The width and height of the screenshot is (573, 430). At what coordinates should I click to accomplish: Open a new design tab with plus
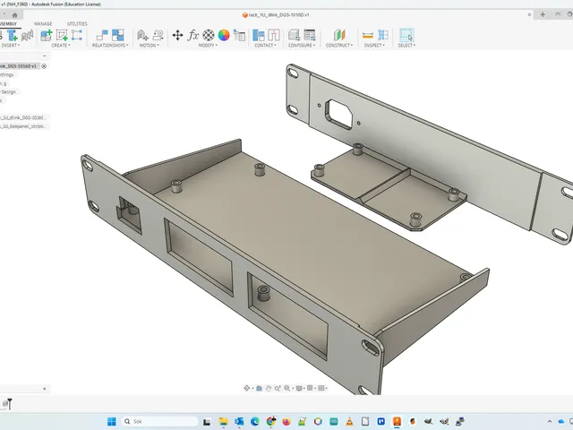tap(543, 14)
